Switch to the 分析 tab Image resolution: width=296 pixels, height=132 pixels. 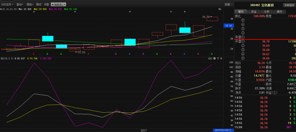tap(266, 12)
